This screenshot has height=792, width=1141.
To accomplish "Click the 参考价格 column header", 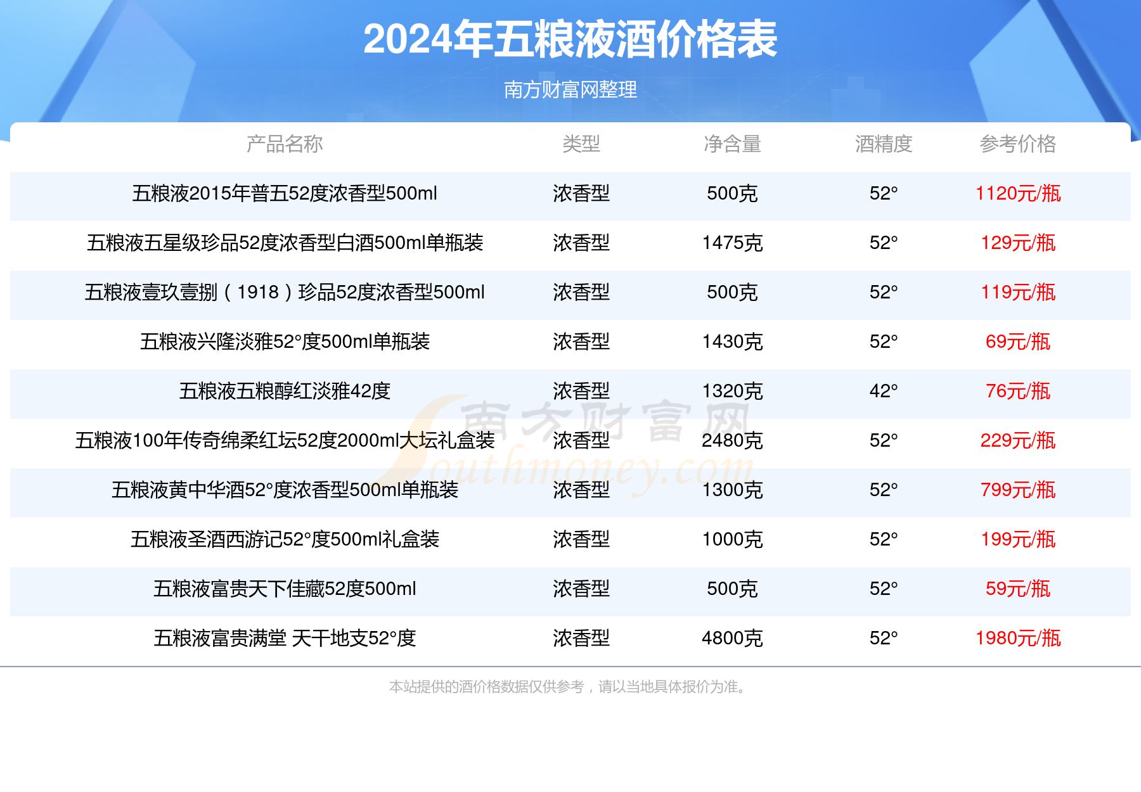I will [x=1018, y=144].
